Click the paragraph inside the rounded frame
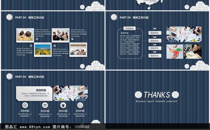This screenshot has height=130, width=210. click(x=130, y=45)
